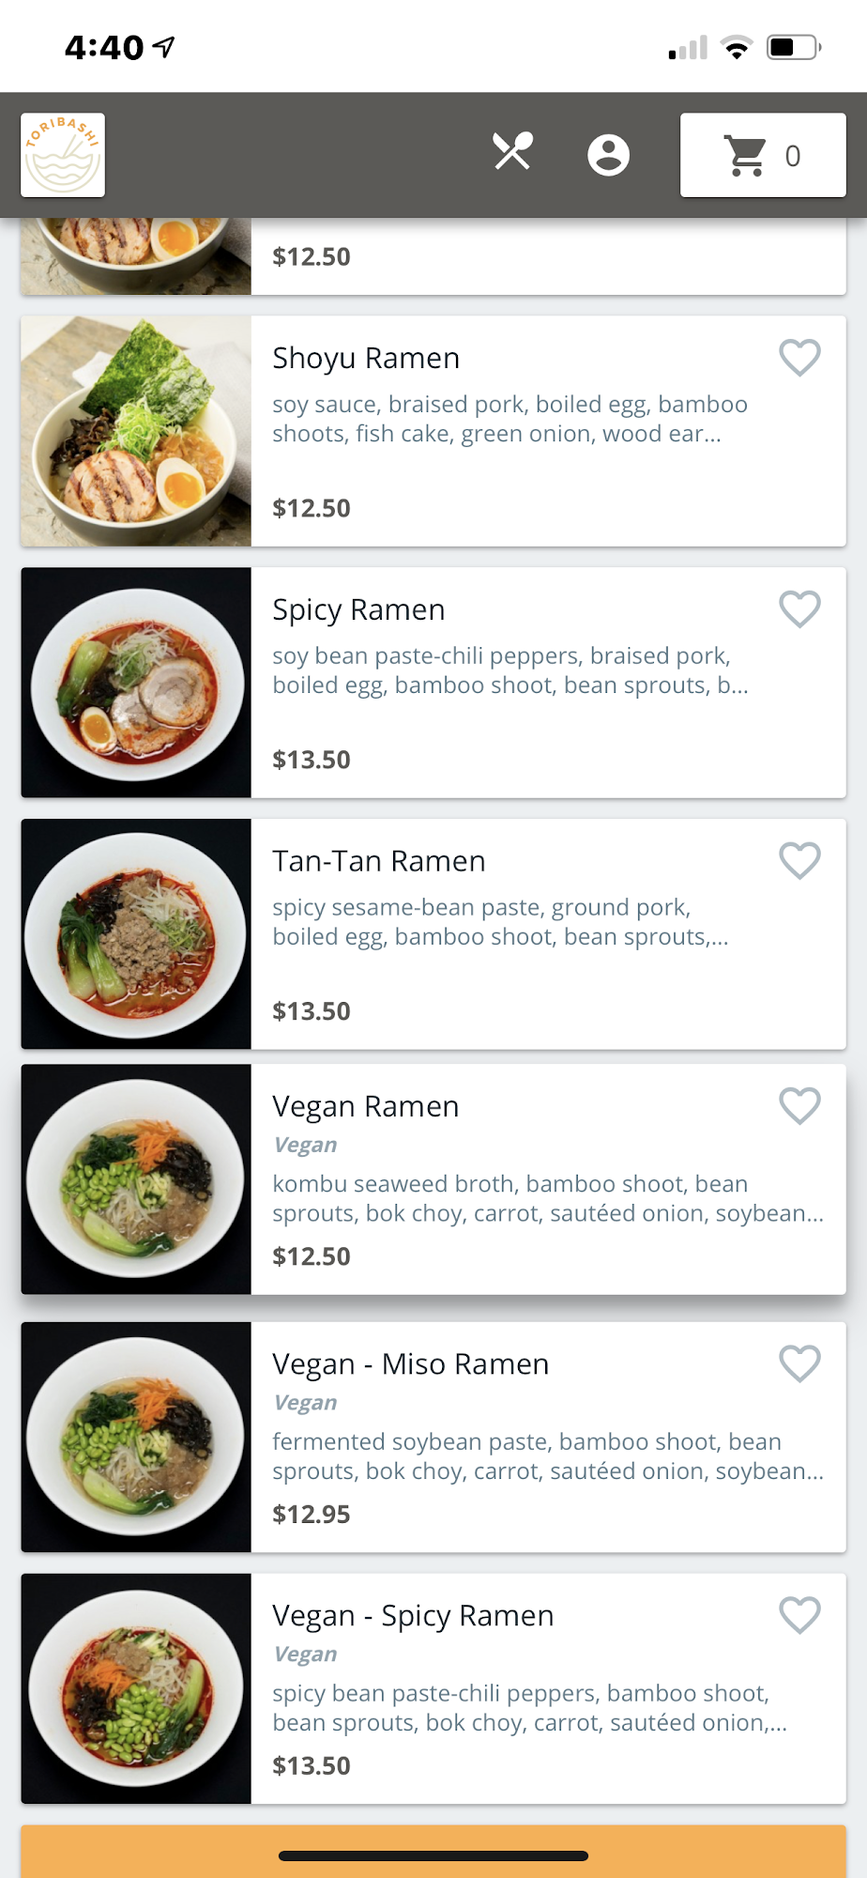This screenshot has width=867, height=1878.
Task: Open the Vegan - Miso Ramen title
Action: click(x=410, y=1364)
